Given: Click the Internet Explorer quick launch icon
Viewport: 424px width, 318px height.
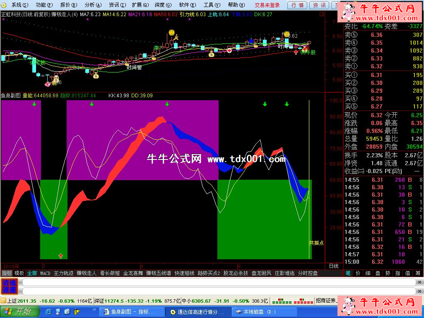Looking at the screenshot, I should (48, 311).
